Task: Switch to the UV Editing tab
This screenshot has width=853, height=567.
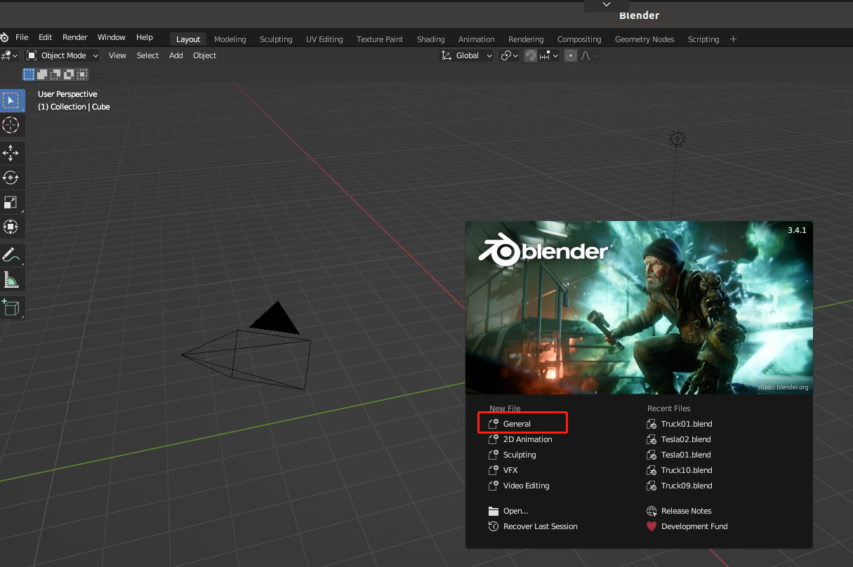Action: (324, 39)
